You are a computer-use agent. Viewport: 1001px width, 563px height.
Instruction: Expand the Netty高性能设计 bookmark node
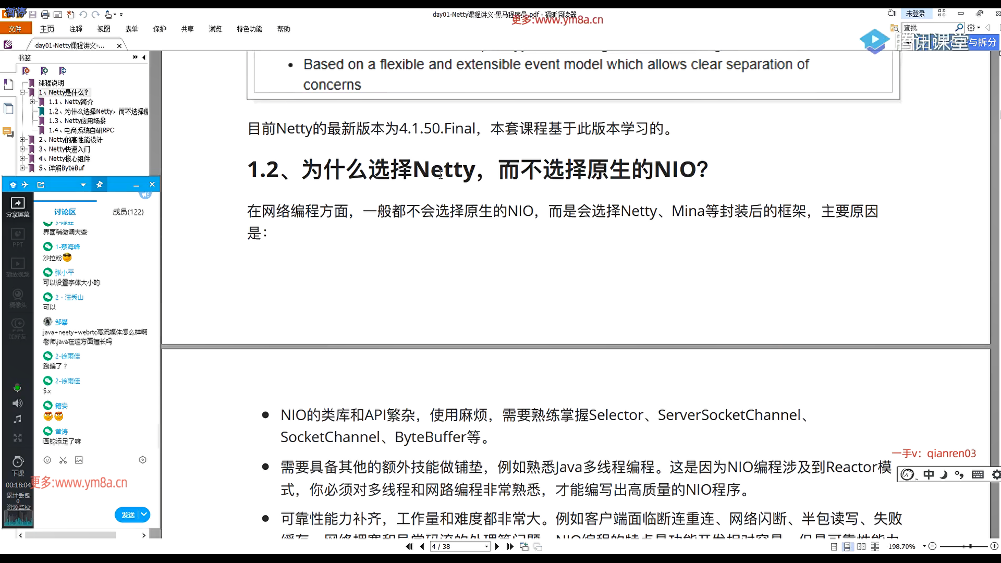[22, 140]
